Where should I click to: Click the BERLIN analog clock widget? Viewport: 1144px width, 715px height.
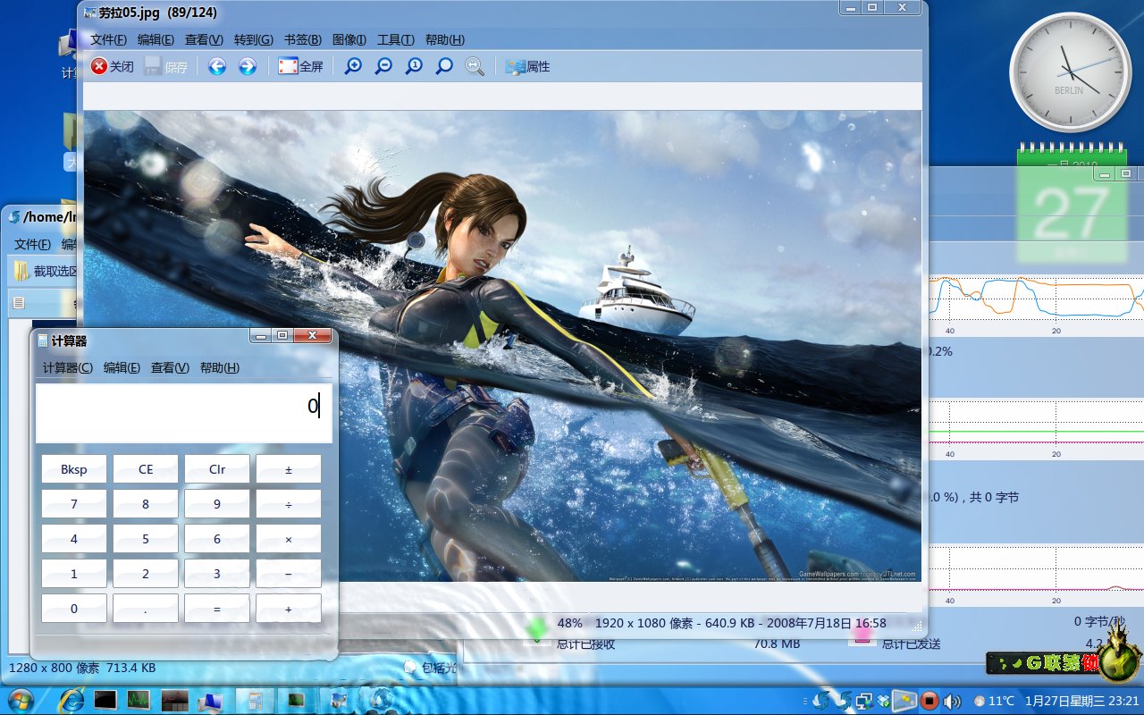pyautogui.click(x=1069, y=72)
